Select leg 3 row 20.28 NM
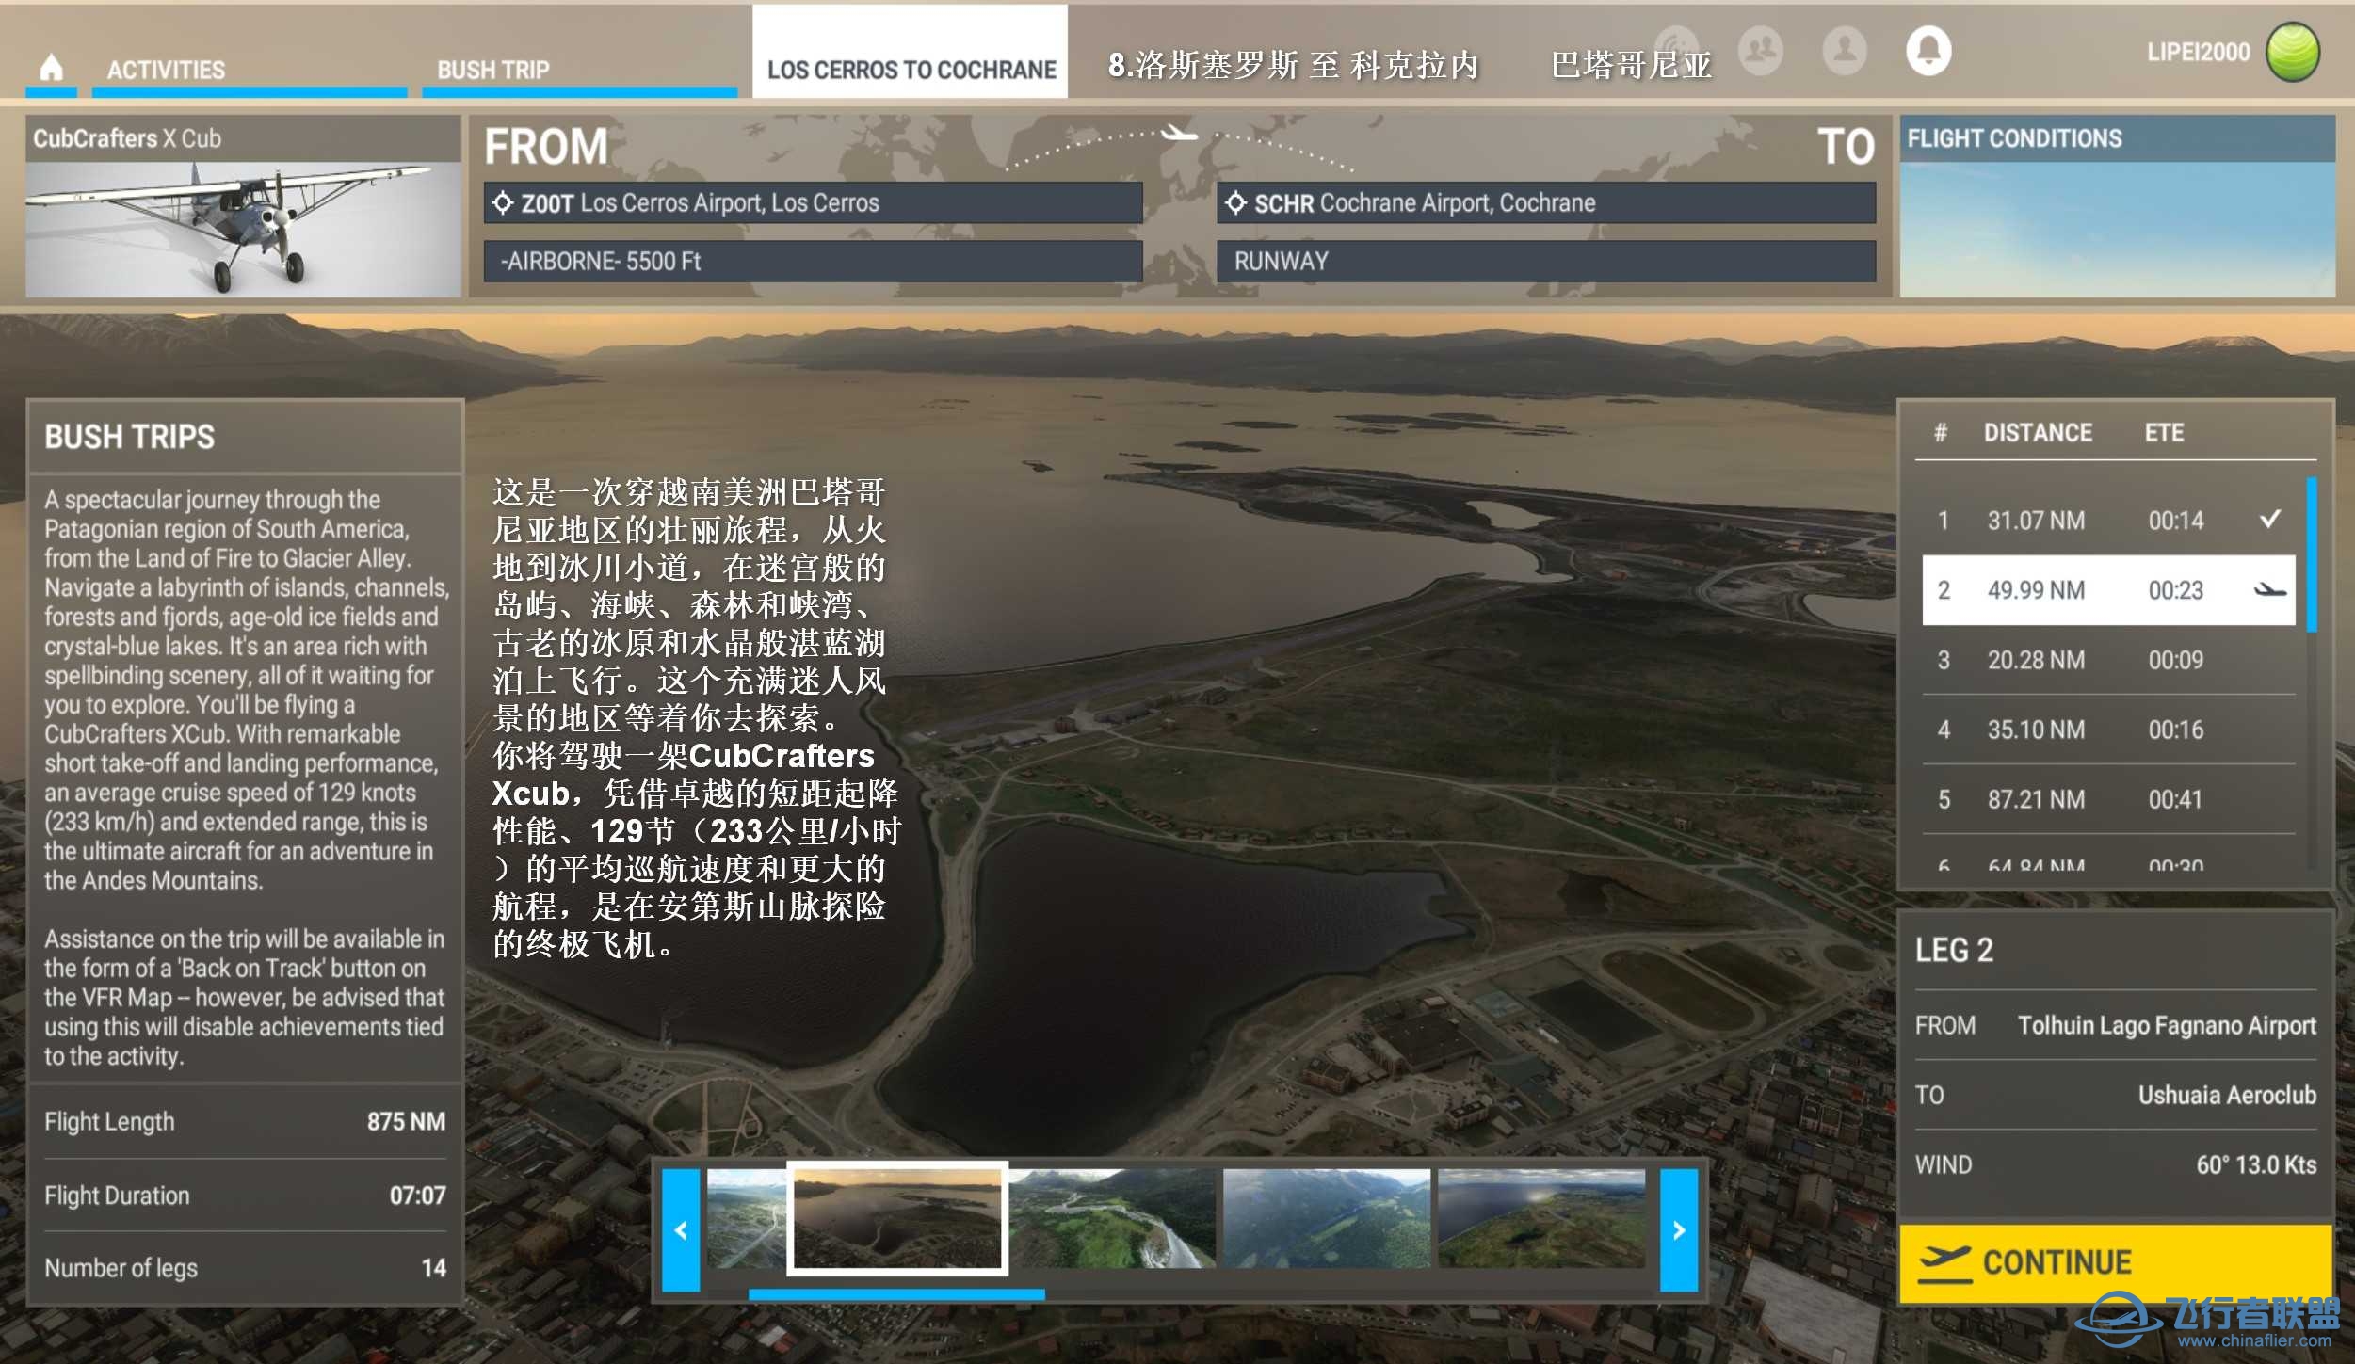2355x1364 pixels. pos(2108,660)
